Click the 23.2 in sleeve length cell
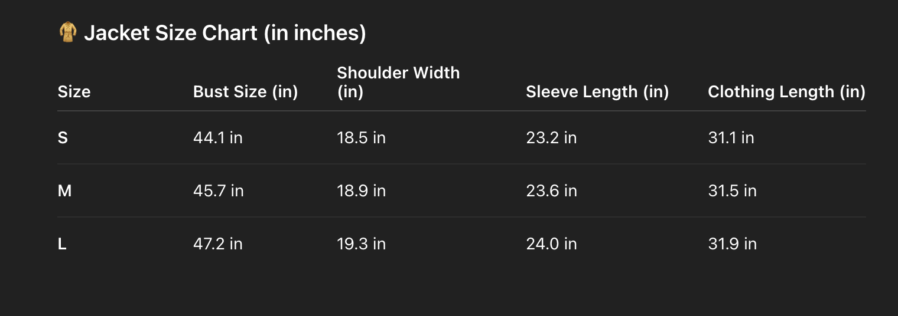Screen dimensions: 898x316 (x=551, y=138)
